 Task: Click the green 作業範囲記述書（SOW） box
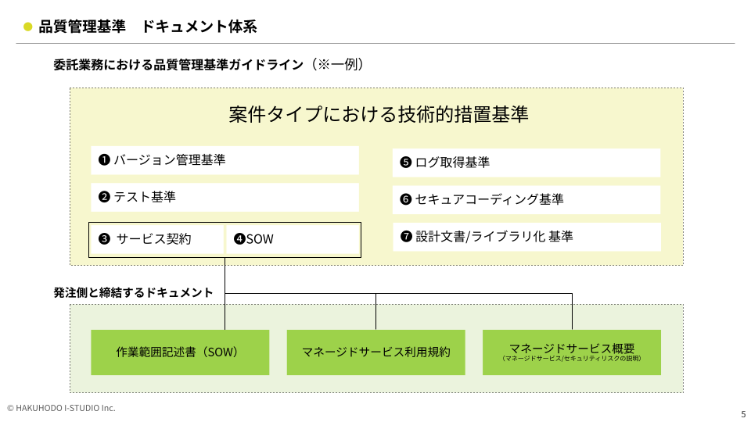point(180,352)
